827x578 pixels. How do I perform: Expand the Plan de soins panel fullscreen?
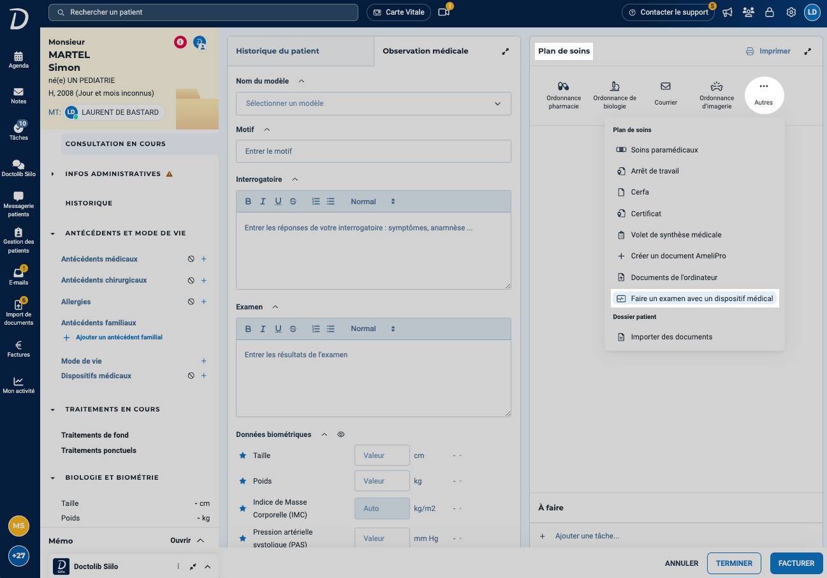[808, 51]
